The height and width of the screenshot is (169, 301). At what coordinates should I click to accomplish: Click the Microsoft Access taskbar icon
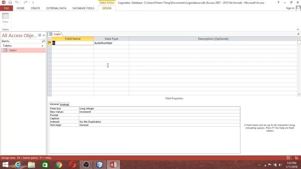coord(113,165)
